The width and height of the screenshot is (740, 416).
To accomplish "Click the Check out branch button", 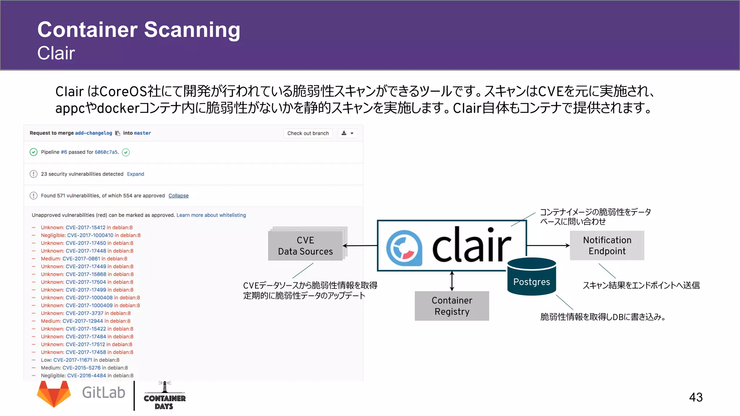I will coord(308,133).
